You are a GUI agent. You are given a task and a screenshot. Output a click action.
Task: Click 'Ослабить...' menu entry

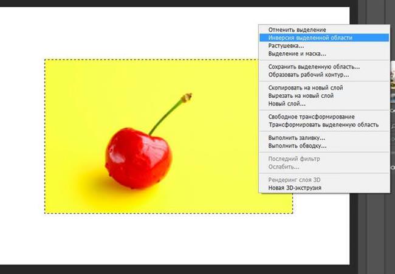coord(325,167)
